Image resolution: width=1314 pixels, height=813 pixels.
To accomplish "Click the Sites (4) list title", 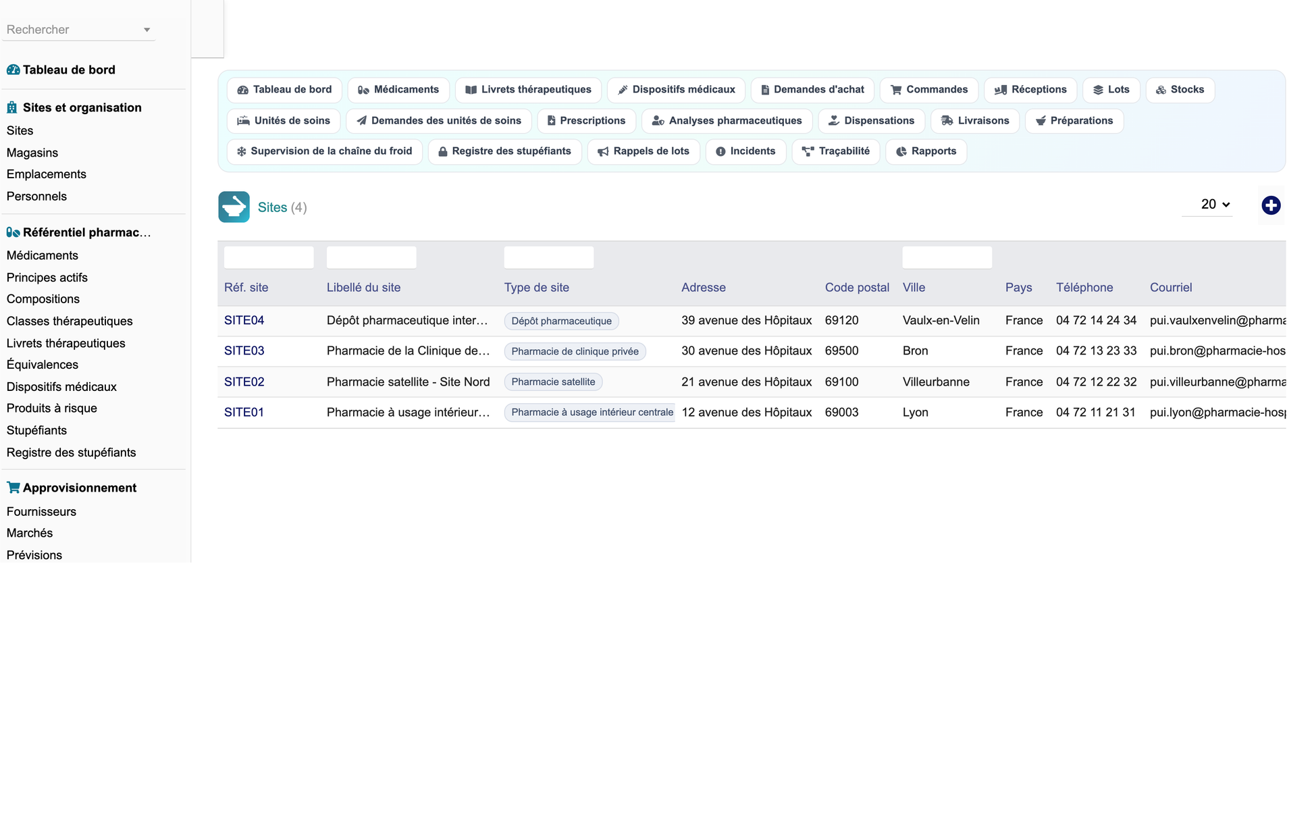I will pos(282,207).
